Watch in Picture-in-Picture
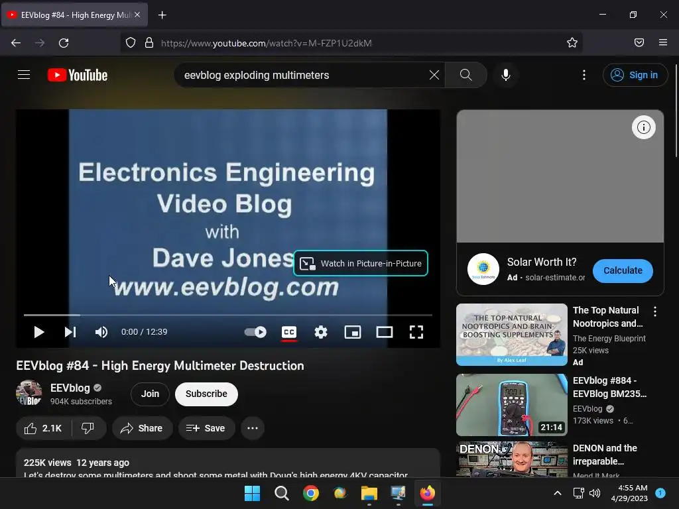Viewport: 679px width, 509px height. [x=361, y=263]
